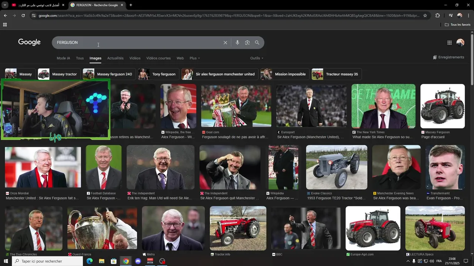Select the Sir alex ferguson manchester united chip
474x266 pixels.
pos(220,74)
